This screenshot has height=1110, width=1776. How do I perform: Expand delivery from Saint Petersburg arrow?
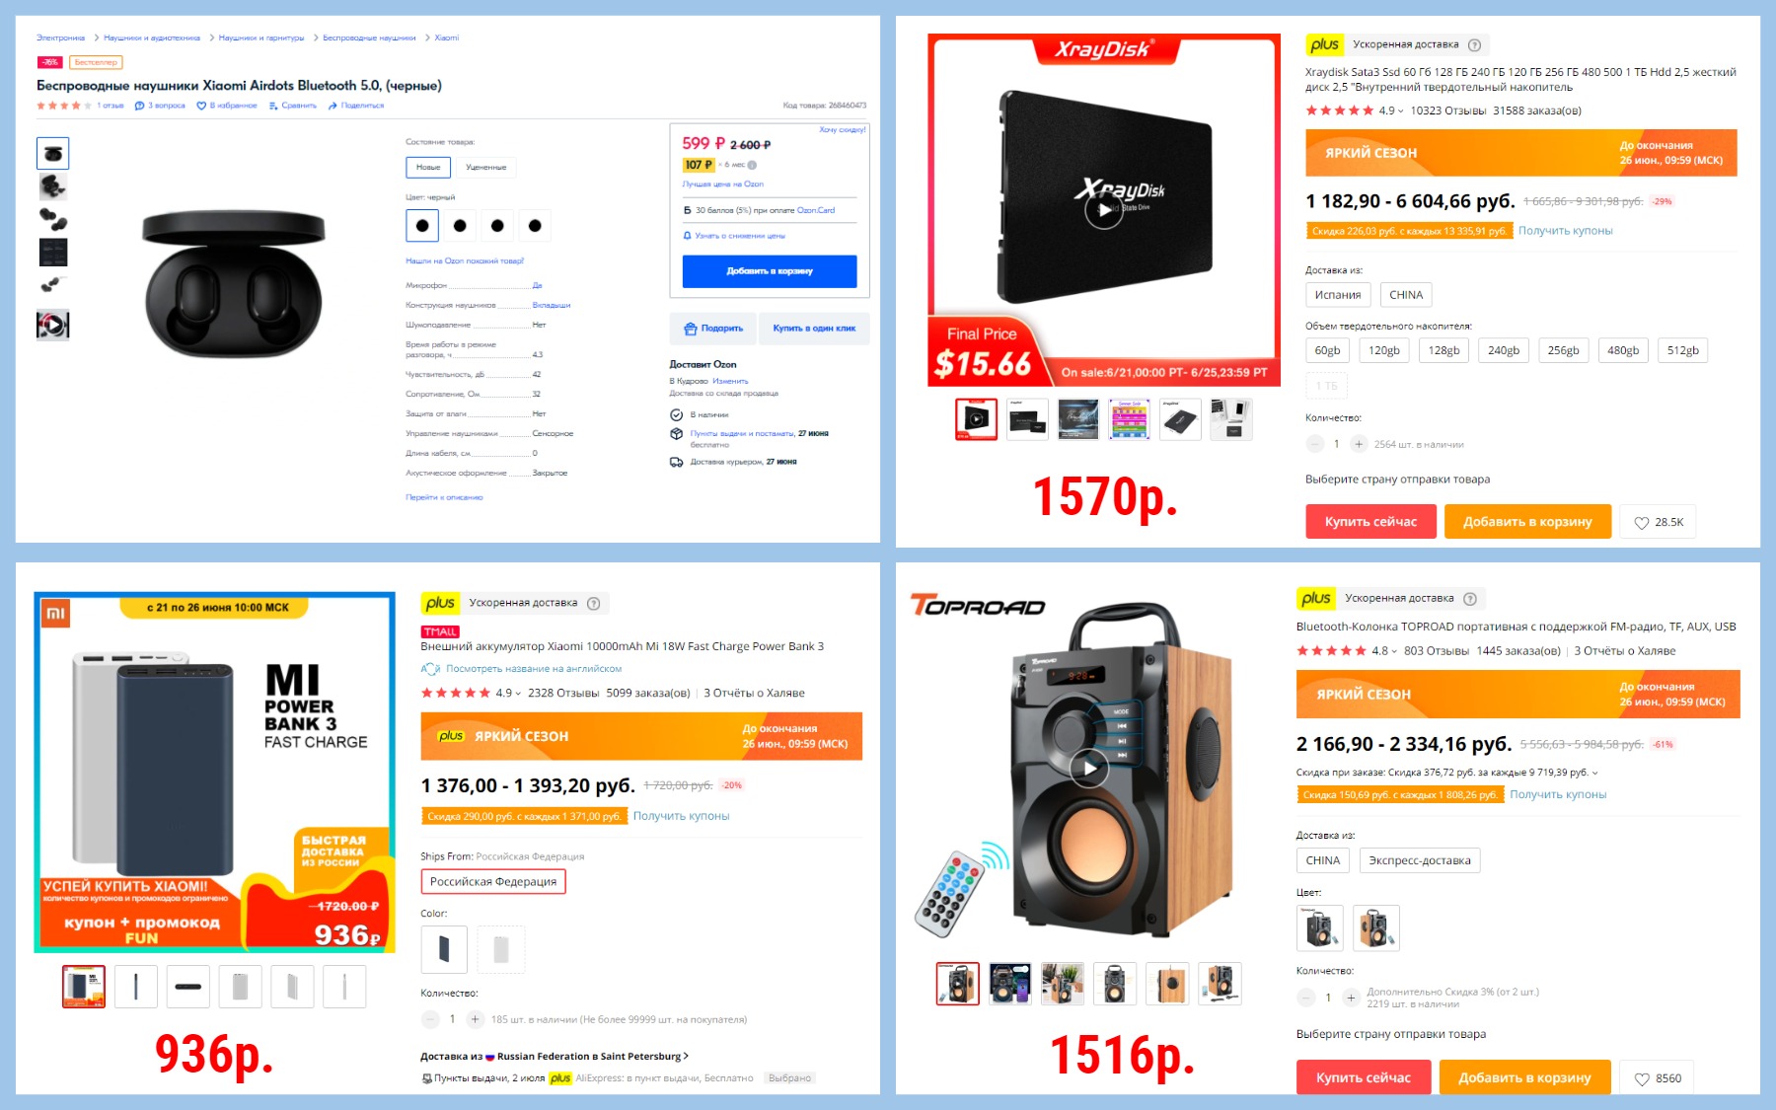click(686, 1056)
